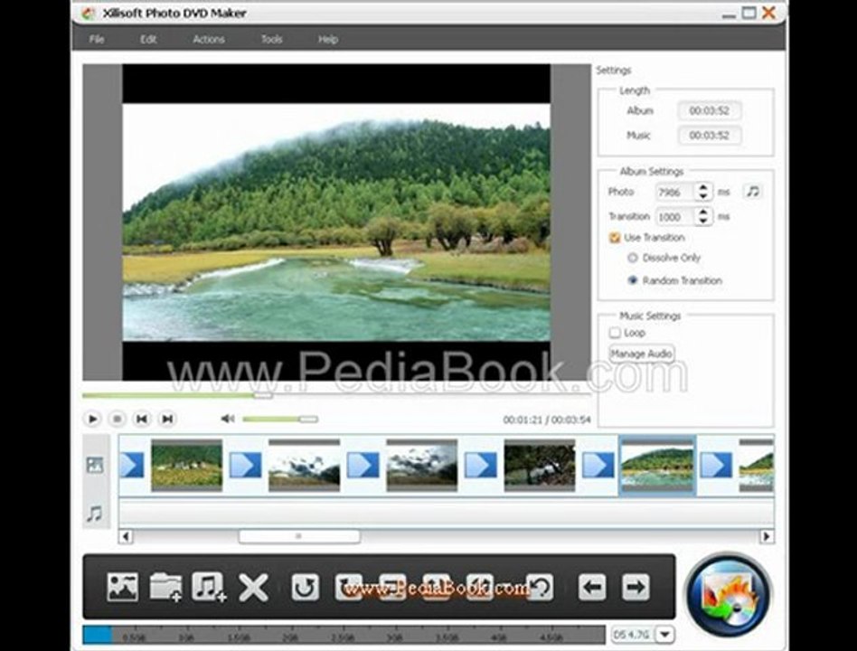Click transition arrow right before the selected river photo
This screenshot has height=651, width=857.
[x=598, y=465]
